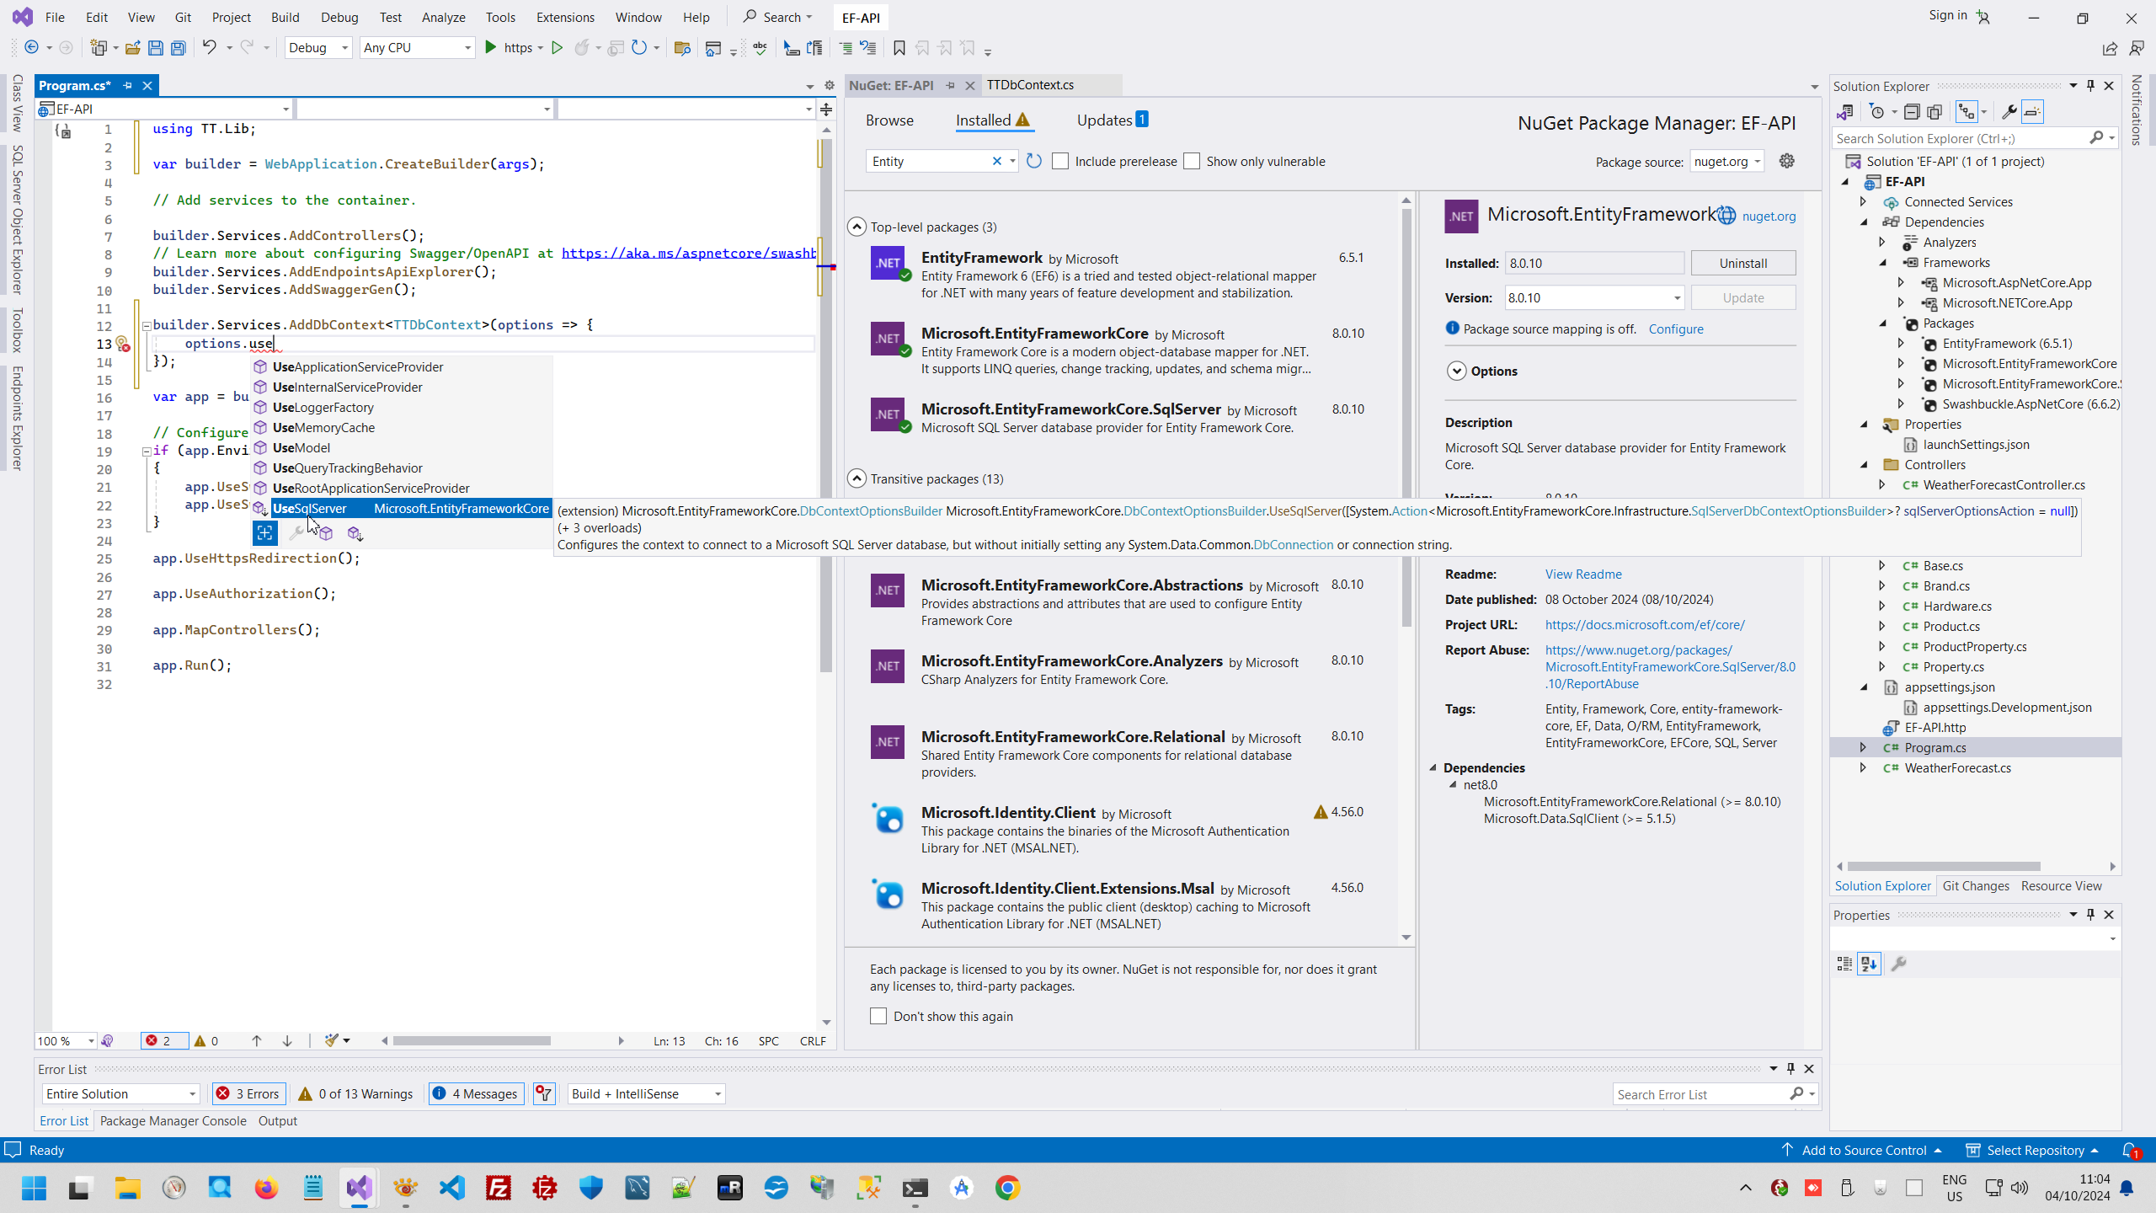The height and width of the screenshot is (1213, 2156).
Task: Open the Debug configuration dropdown
Action: pos(318,48)
